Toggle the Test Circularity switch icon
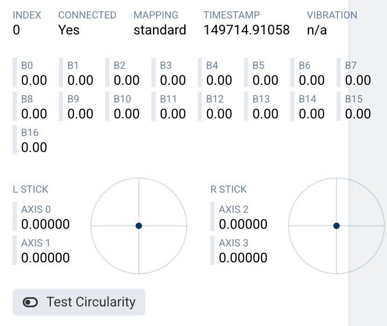The image size is (387, 326). [30, 302]
